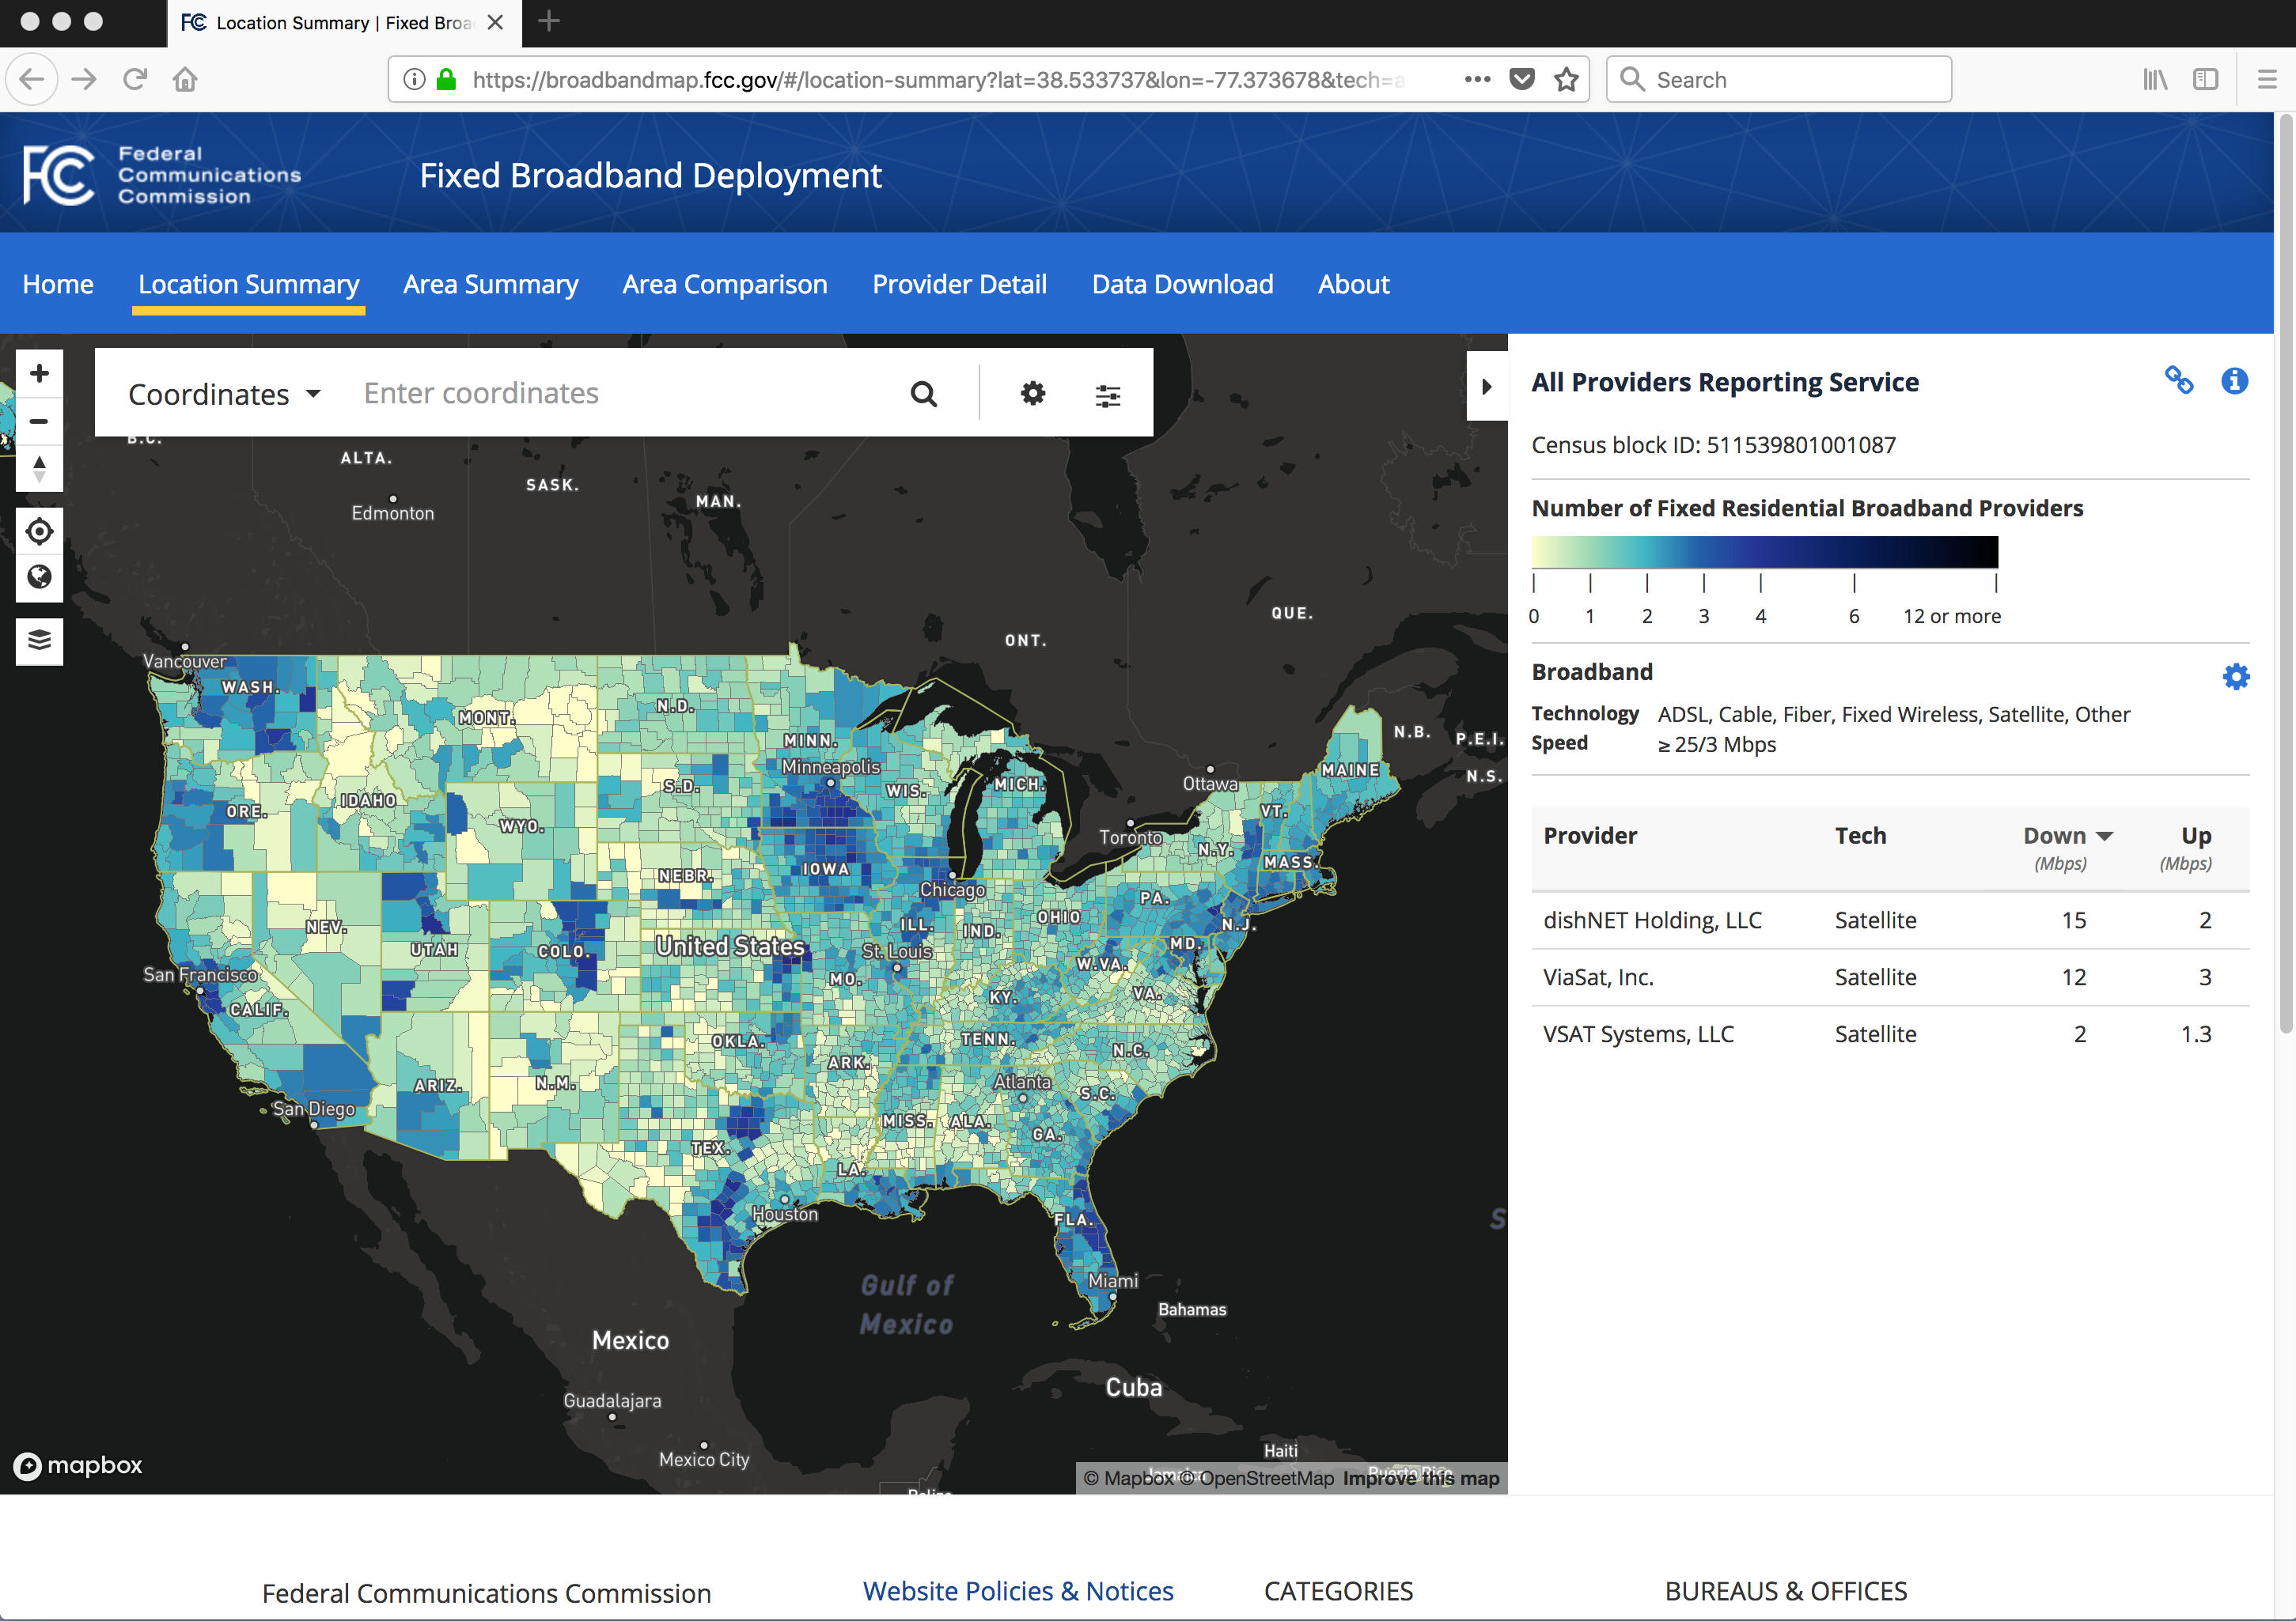The image size is (2296, 1621).
Task: Click the map zoom out minus button
Action: [x=39, y=421]
